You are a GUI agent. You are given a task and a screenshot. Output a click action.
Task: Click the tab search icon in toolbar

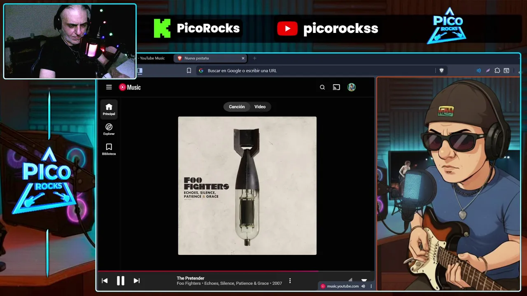pyautogui.click(x=506, y=71)
